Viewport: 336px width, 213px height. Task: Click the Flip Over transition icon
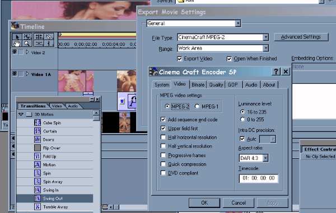38,148
